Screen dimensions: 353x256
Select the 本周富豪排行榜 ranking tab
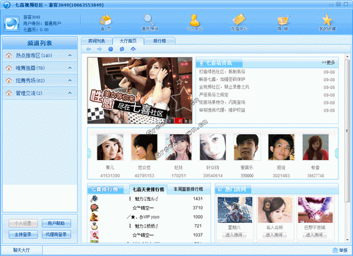click(188, 189)
